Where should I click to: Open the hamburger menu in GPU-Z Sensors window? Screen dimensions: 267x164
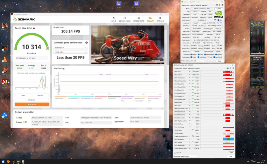pos(233,68)
